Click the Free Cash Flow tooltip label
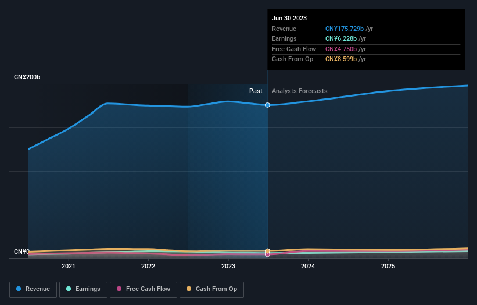The width and height of the screenshot is (477, 305). (x=294, y=49)
